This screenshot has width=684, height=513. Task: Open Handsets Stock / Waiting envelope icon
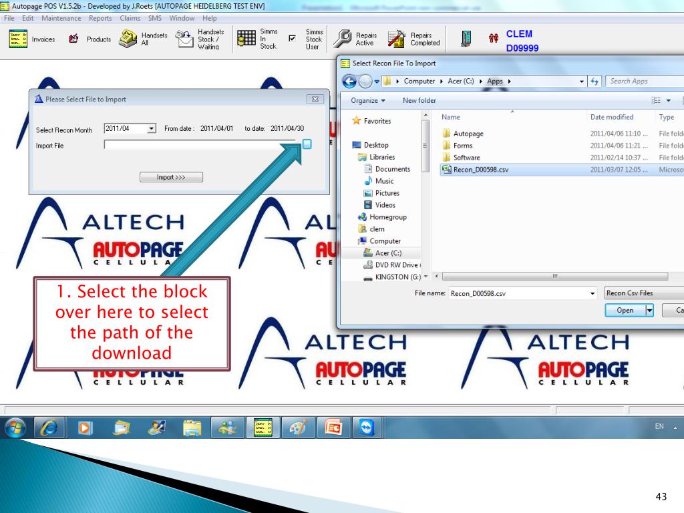(x=184, y=39)
